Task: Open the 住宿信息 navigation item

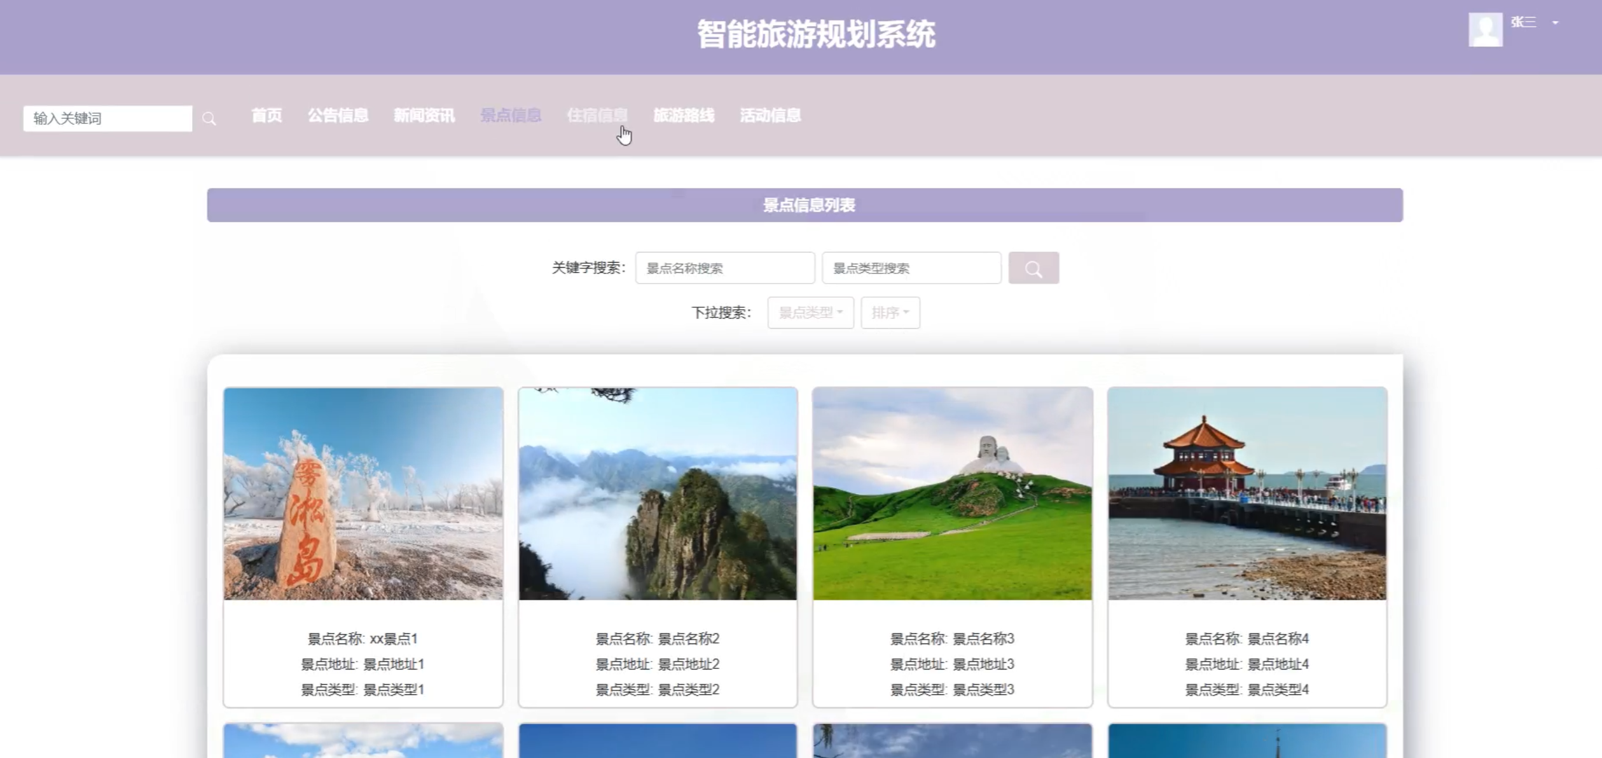Action: pos(597,116)
